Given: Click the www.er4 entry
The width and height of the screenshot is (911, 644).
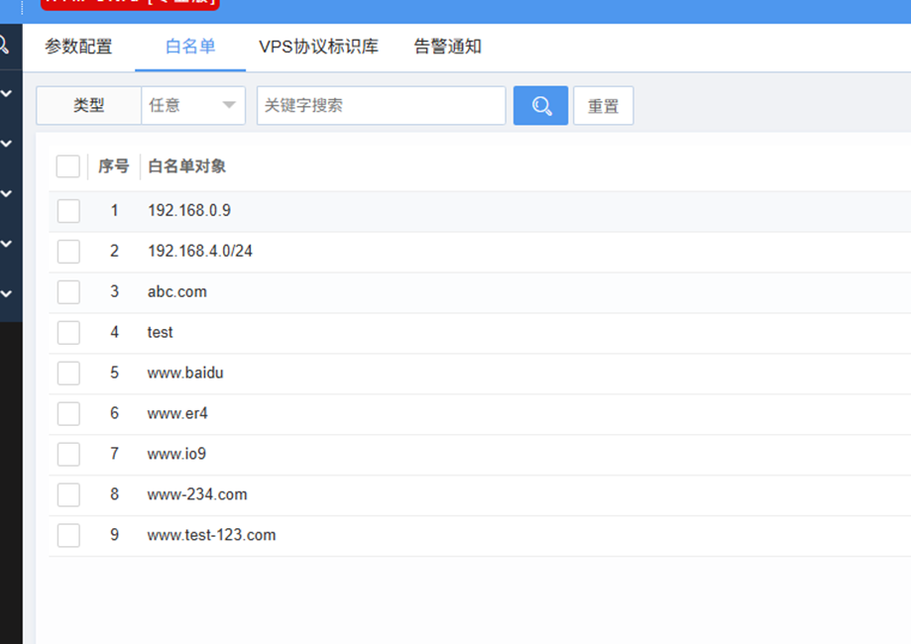Looking at the screenshot, I should coord(177,413).
